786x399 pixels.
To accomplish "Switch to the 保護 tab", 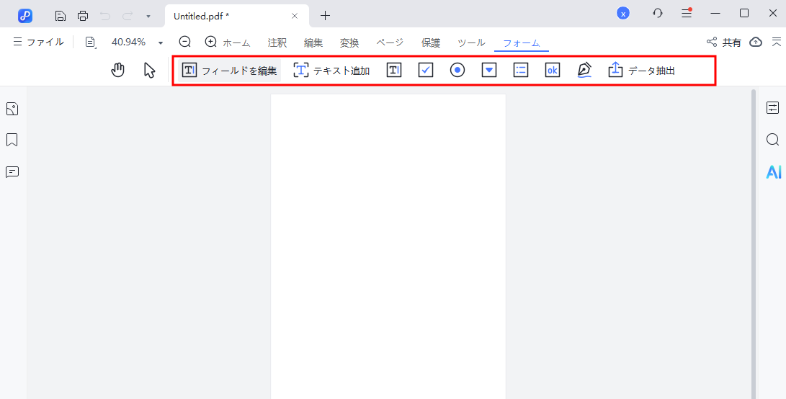I will [x=431, y=43].
